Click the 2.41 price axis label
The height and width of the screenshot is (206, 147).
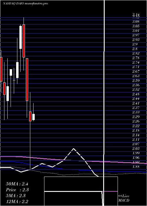click(136, 103)
